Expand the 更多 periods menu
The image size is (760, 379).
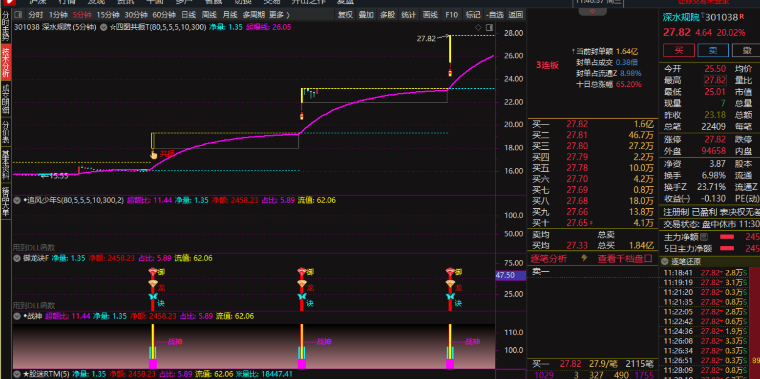pos(279,15)
